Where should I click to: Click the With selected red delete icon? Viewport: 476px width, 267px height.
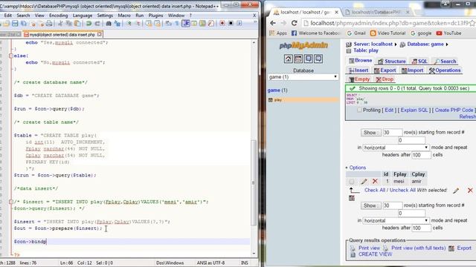(x=470, y=191)
